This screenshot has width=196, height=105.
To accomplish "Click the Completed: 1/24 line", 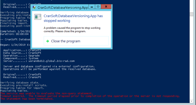I will click(x=15, y=31).
